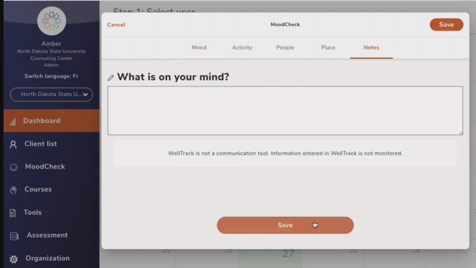Click the Organization gear icon
476x268 pixels.
pos(13,259)
